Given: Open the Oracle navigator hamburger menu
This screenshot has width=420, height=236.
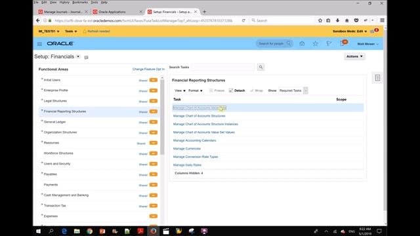Looking at the screenshot, I should point(39,44).
